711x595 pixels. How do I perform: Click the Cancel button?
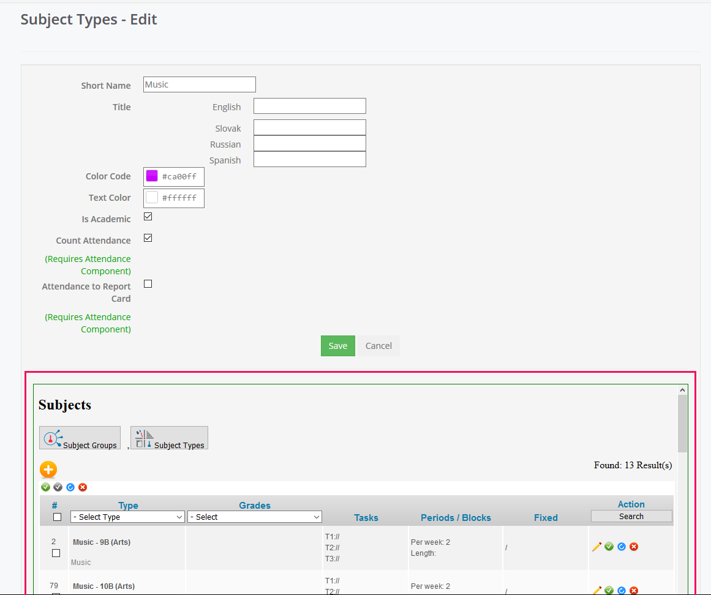point(378,346)
